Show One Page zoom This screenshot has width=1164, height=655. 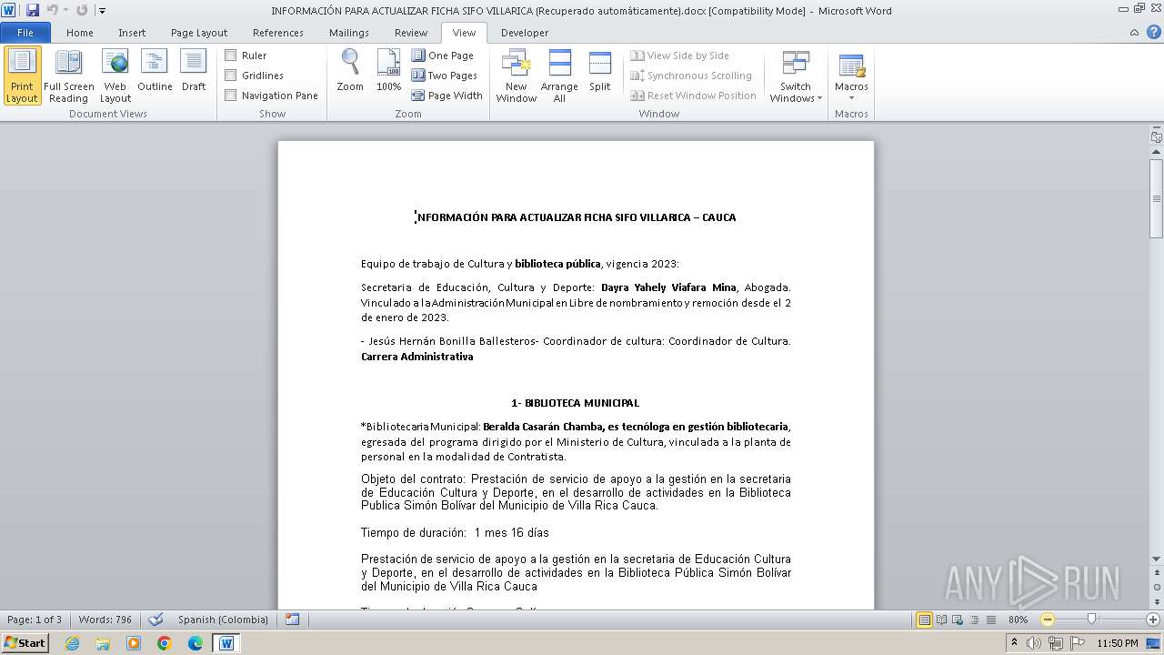coord(443,55)
